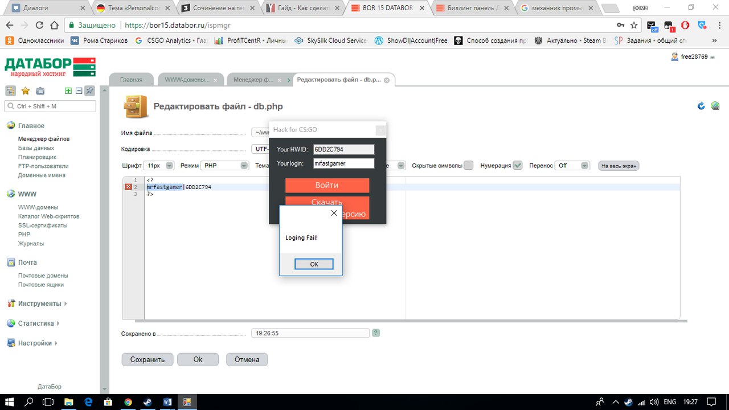Toggle the pin sidebar icon
Image resolution: width=729 pixels, height=410 pixels.
tap(89, 91)
